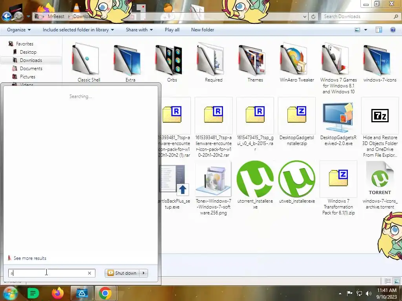This screenshot has width=402, height=301.
Task: Show hidden tray icons arrow
Action: click(340, 294)
